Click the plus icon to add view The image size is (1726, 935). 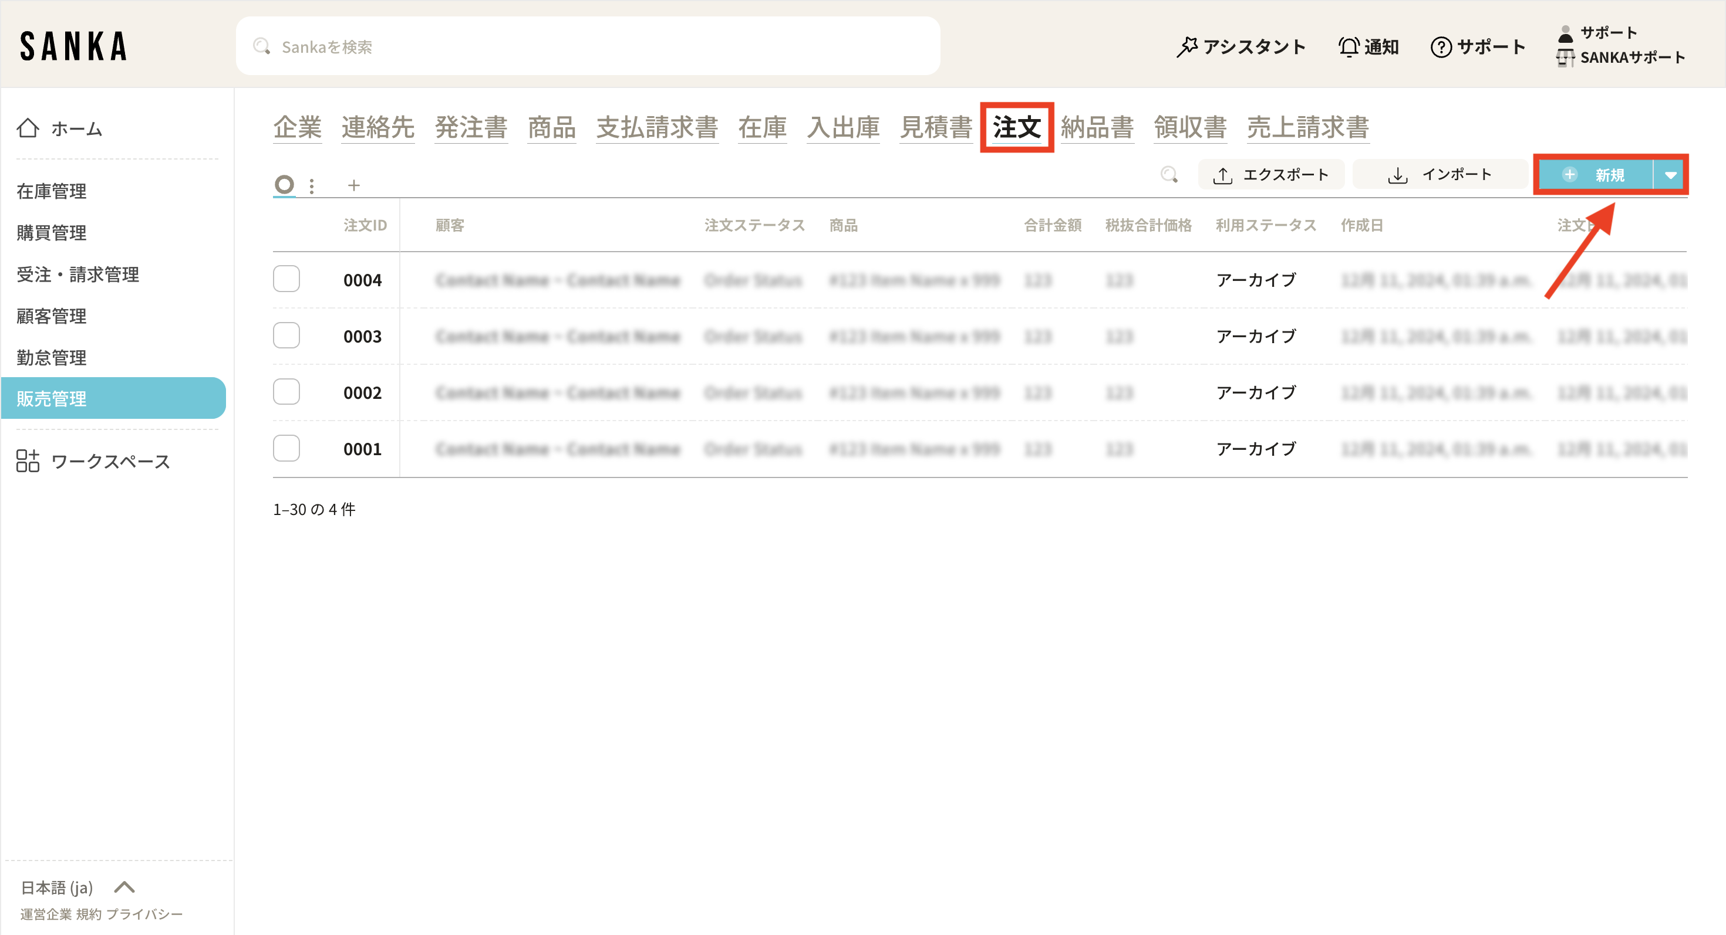pos(354,185)
